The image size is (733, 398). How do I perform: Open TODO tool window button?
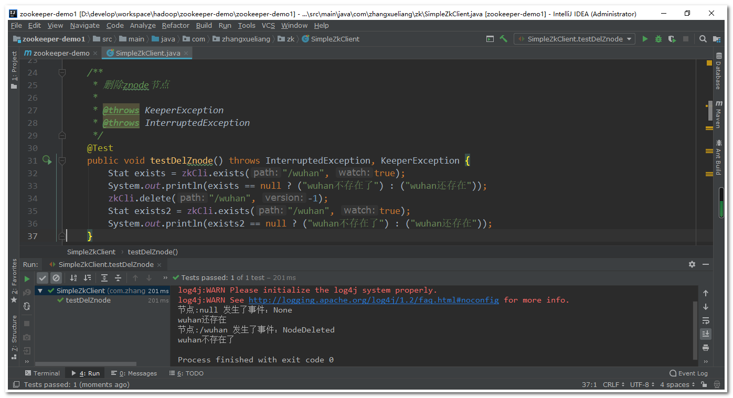point(186,373)
